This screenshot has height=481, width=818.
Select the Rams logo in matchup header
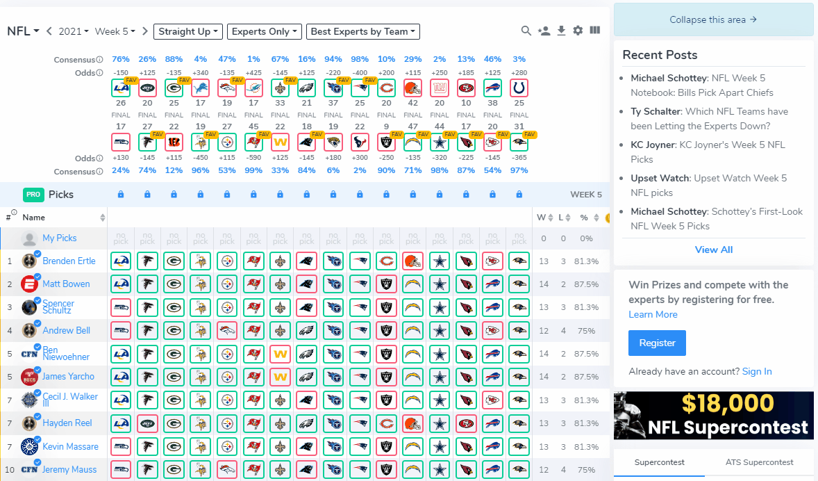tap(121, 88)
